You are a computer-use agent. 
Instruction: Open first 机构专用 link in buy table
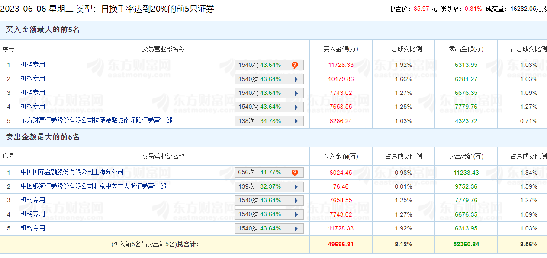33,65
